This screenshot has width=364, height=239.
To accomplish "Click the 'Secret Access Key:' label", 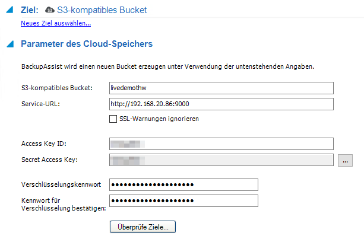I will click(49, 160).
